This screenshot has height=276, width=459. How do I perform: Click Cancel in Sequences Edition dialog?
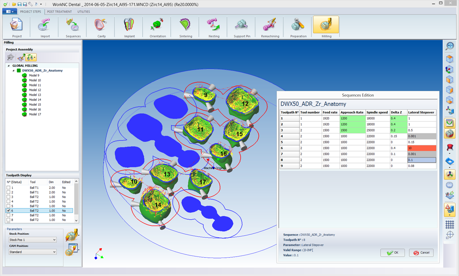pyautogui.click(x=421, y=253)
